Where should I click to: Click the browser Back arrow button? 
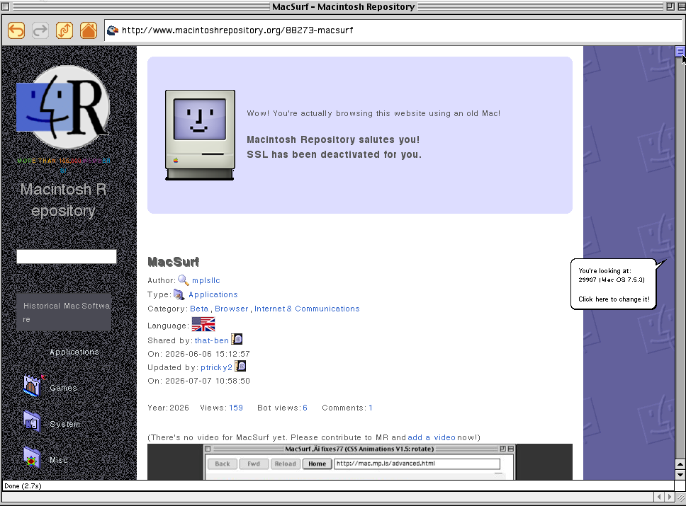[16, 30]
